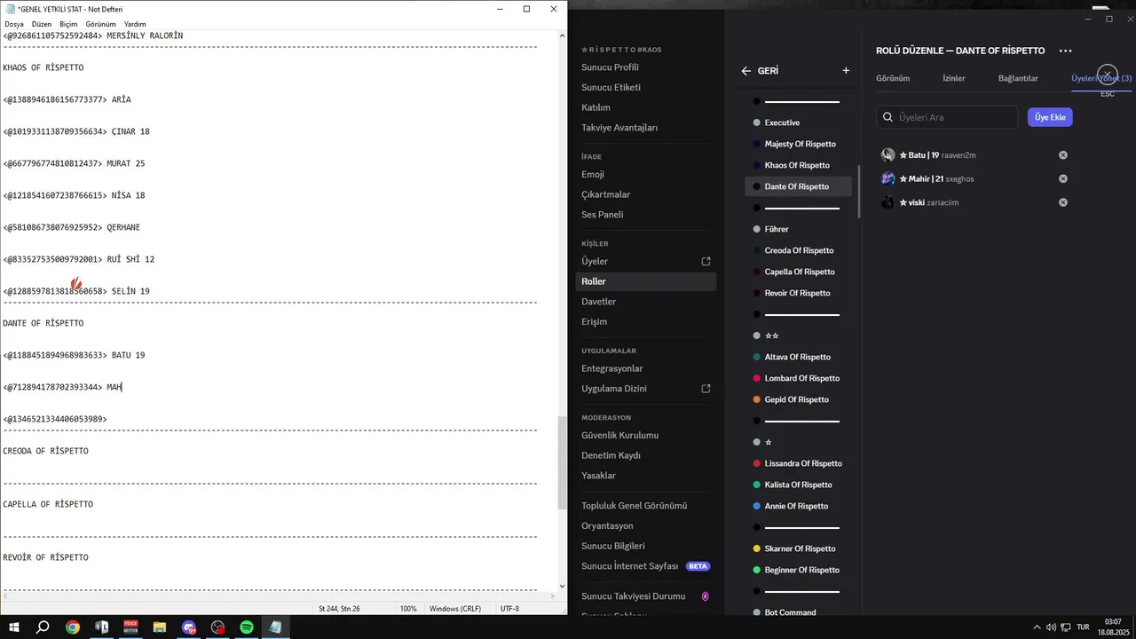Click Notepad's vertical scrollbar thumb

562,462
